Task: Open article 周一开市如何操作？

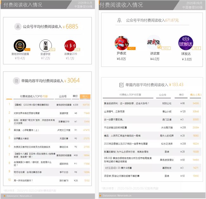Action: click(23, 181)
